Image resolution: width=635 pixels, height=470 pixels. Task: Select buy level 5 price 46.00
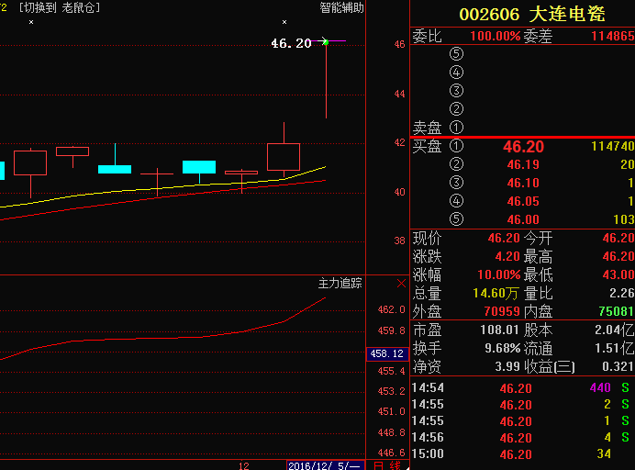(523, 219)
